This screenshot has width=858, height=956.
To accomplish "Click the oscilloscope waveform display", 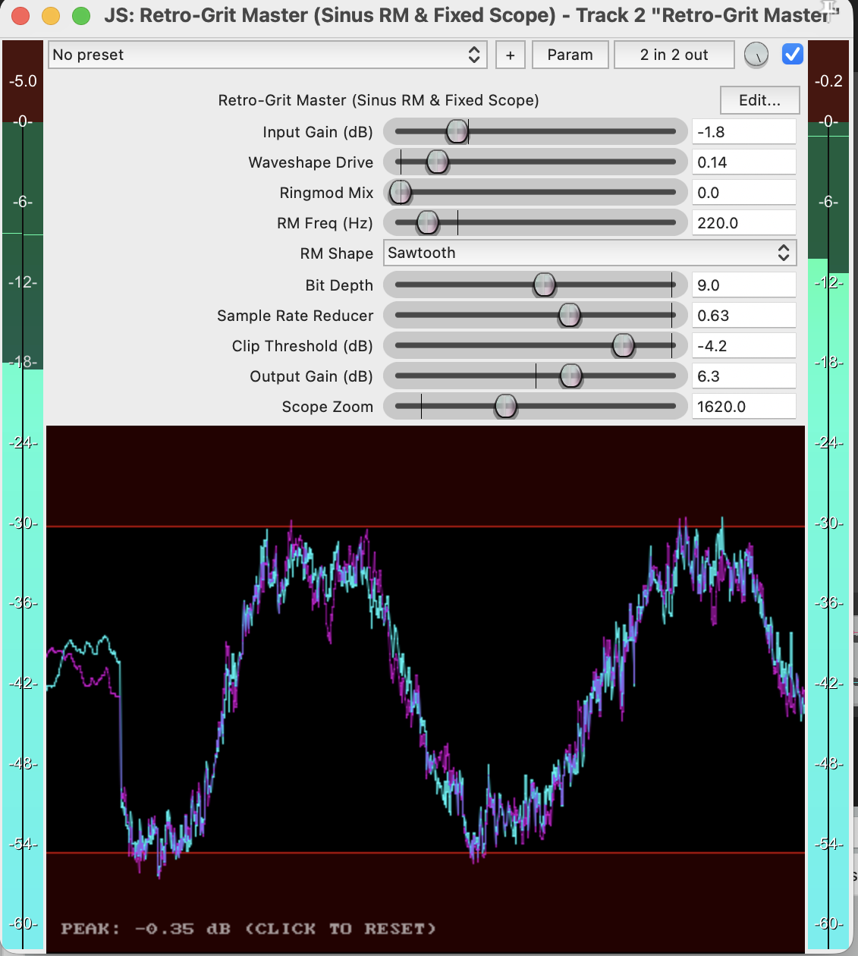I will pyautogui.click(x=426, y=689).
